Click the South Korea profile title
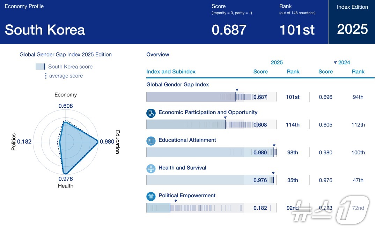Viewport: 375px width, 230px height. click(45, 30)
